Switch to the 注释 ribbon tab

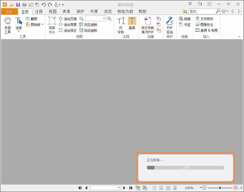point(39,11)
